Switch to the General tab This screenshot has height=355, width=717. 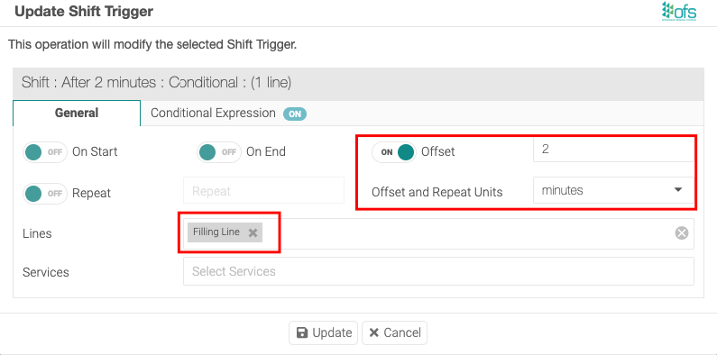tap(77, 113)
